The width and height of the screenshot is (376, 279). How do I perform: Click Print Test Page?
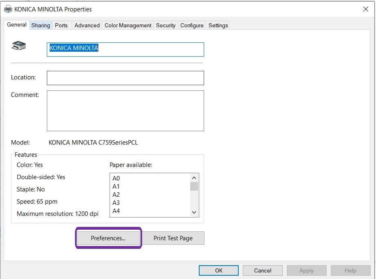coord(173,238)
